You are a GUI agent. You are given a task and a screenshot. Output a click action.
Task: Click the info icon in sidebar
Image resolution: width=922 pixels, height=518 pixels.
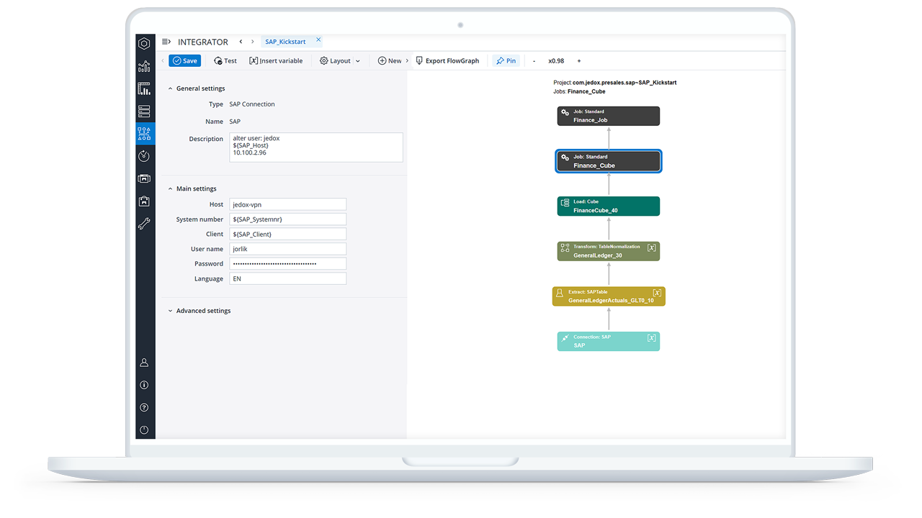(144, 385)
